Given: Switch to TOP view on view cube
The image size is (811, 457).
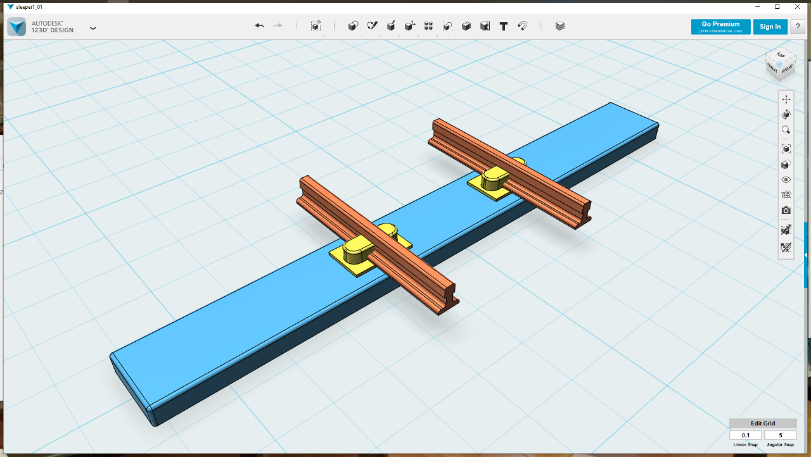Looking at the screenshot, I should pyautogui.click(x=781, y=54).
